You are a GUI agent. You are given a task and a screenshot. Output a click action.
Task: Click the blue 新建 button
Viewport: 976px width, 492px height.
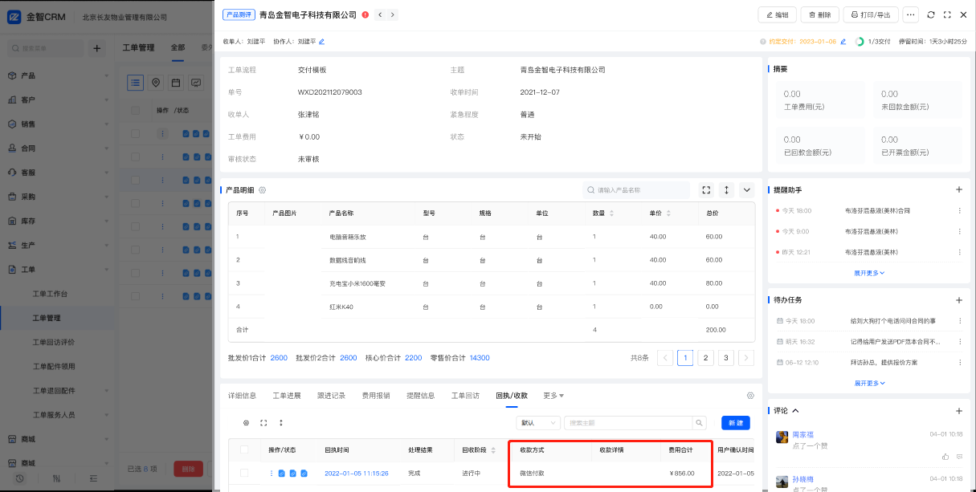(736, 422)
